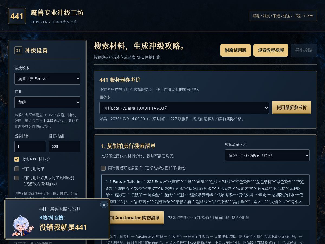Click the 目标技能 input field
Viewport: 325px width, 244px height.
click(64, 146)
